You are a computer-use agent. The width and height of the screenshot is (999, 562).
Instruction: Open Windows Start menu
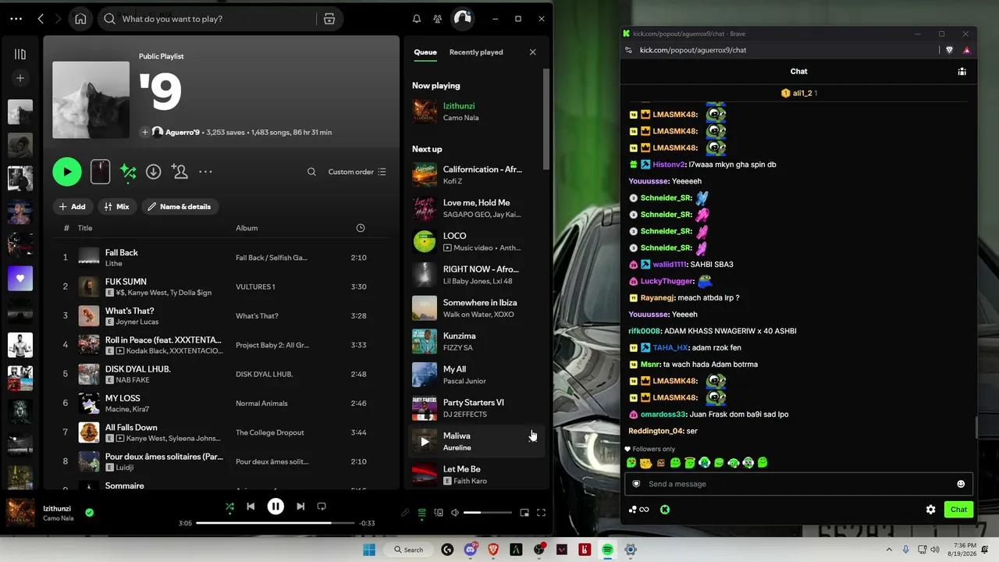coord(369,550)
